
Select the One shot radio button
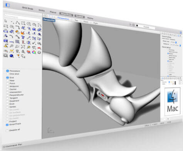(x=7, y=74)
